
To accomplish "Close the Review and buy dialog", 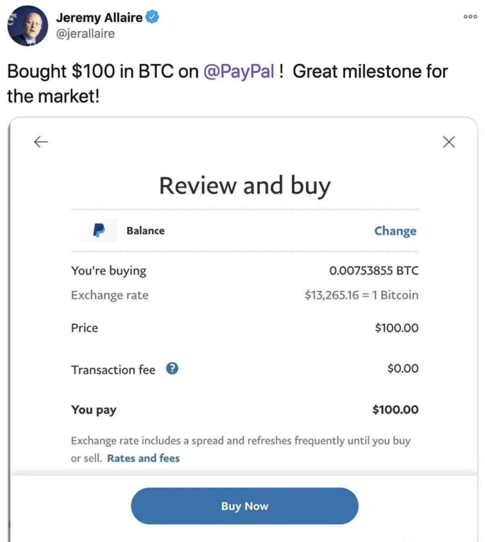I will pyautogui.click(x=448, y=142).
